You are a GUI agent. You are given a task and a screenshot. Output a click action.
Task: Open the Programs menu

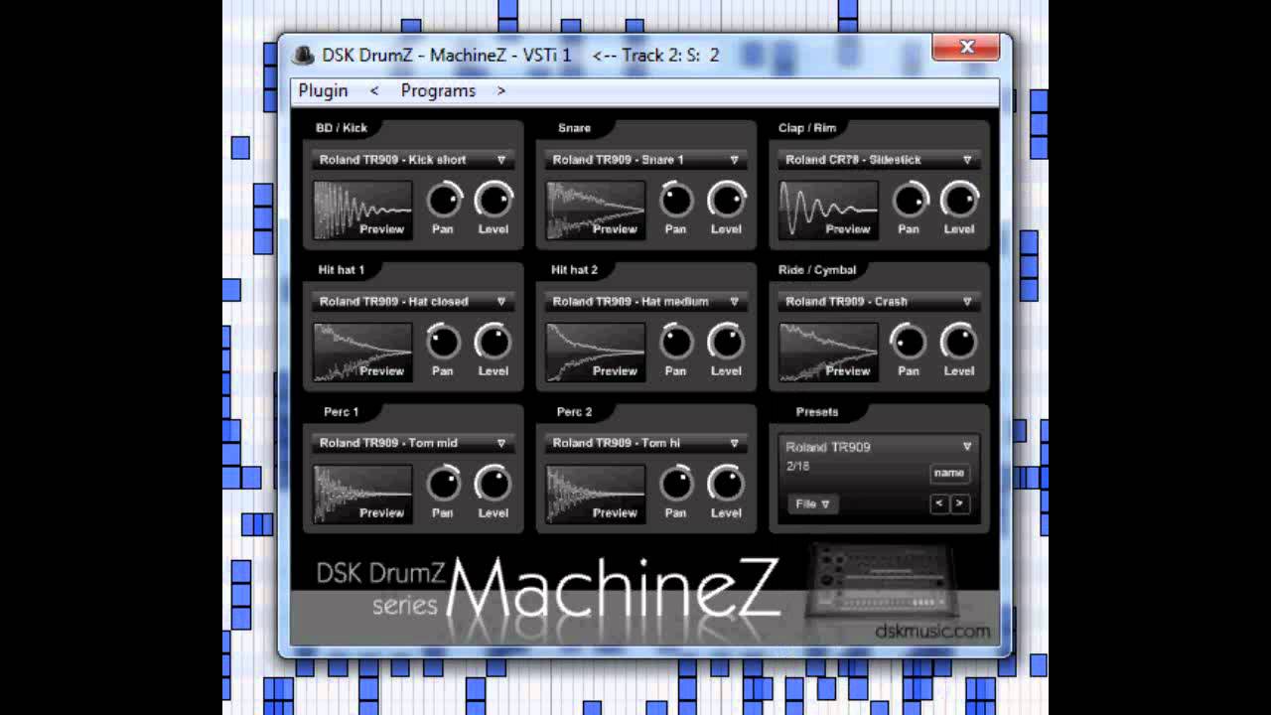point(438,90)
